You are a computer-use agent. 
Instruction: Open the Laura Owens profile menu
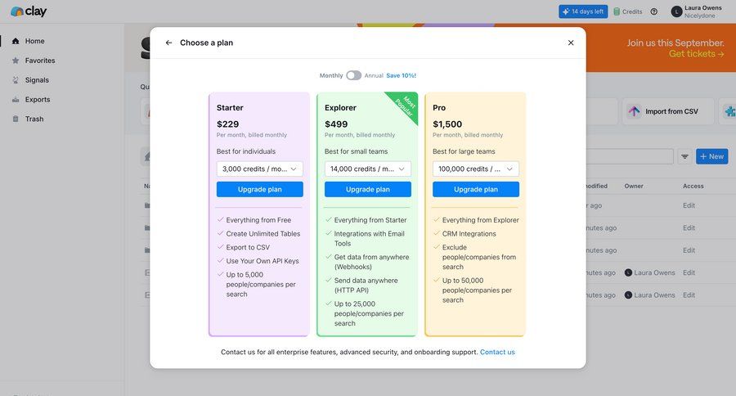697,11
